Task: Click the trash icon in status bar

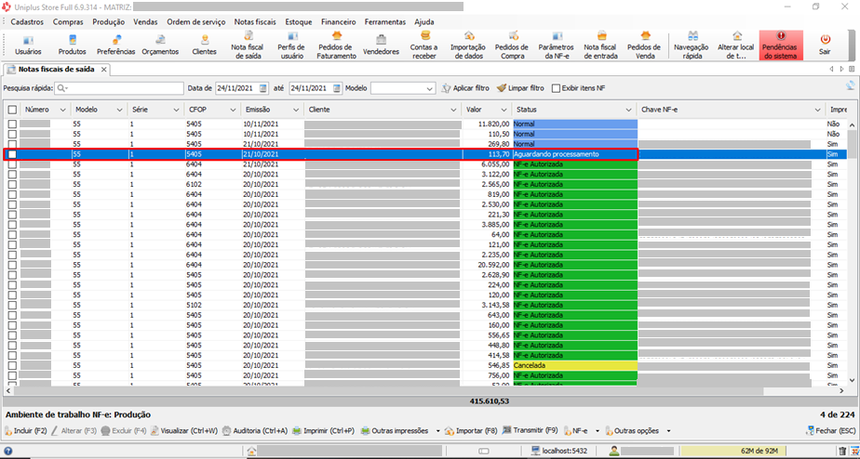Action: (843, 452)
